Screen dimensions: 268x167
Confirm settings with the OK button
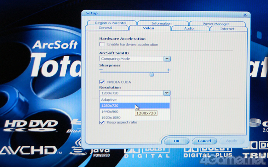pyautogui.click(x=177, y=141)
